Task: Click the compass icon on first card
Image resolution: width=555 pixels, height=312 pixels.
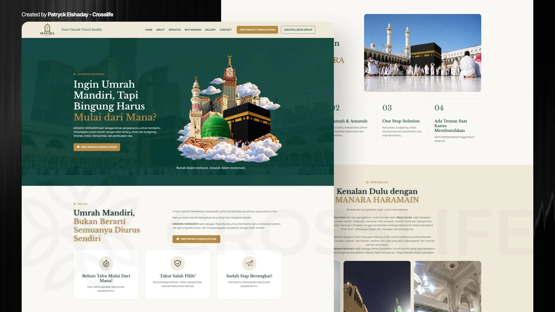Action: pyautogui.click(x=106, y=263)
